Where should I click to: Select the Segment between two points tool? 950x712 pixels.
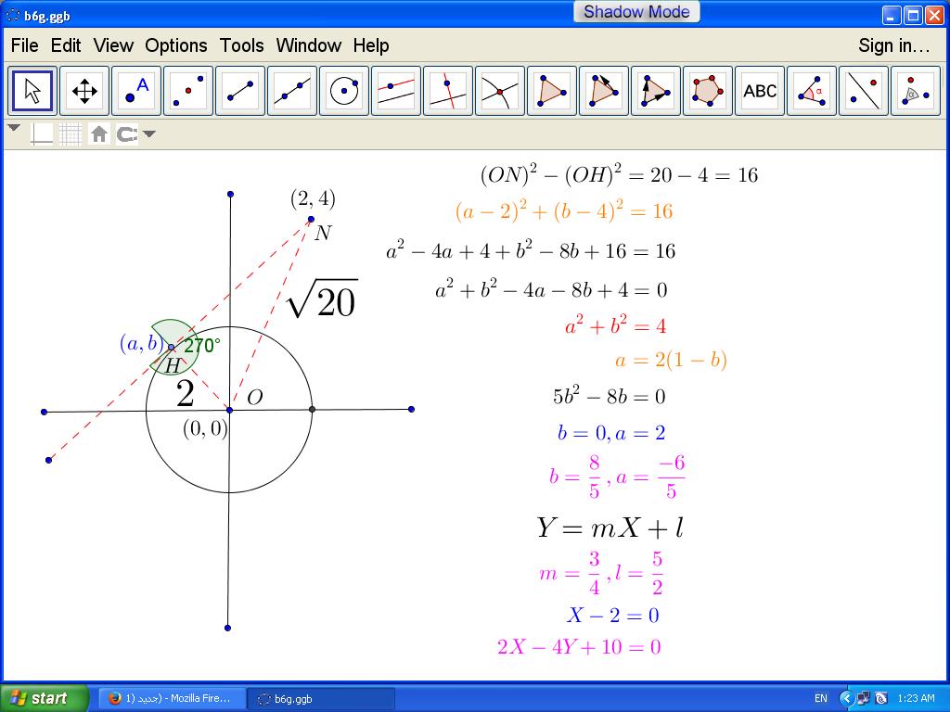[x=240, y=91]
